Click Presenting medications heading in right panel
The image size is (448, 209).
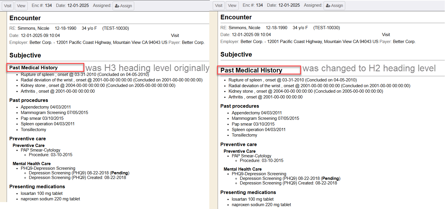point(248,192)
